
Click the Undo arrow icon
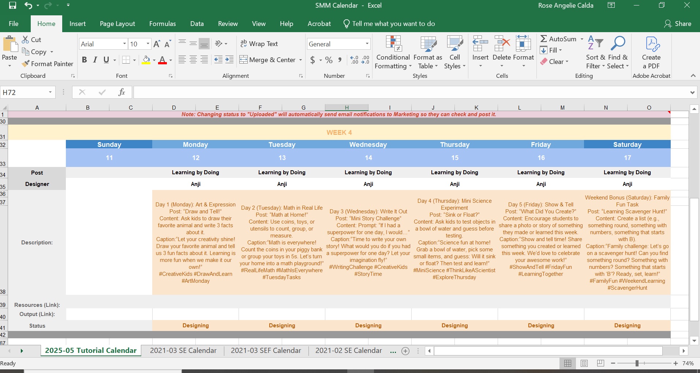28,5
